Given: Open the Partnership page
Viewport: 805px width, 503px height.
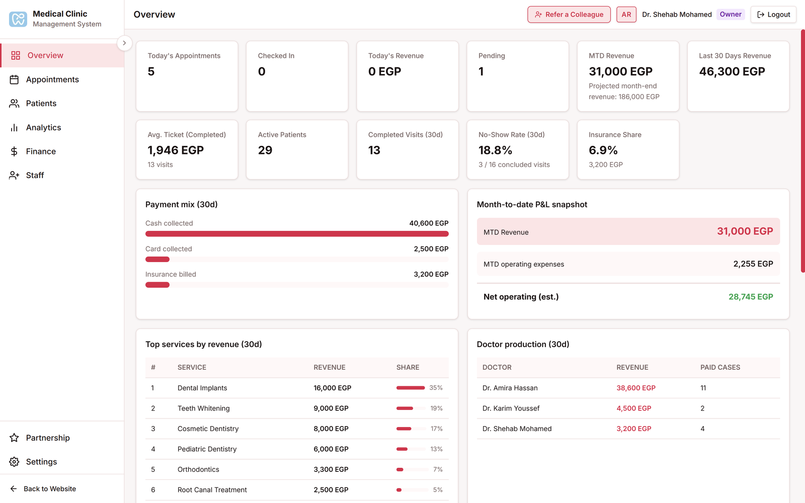Looking at the screenshot, I should coord(62,438).
